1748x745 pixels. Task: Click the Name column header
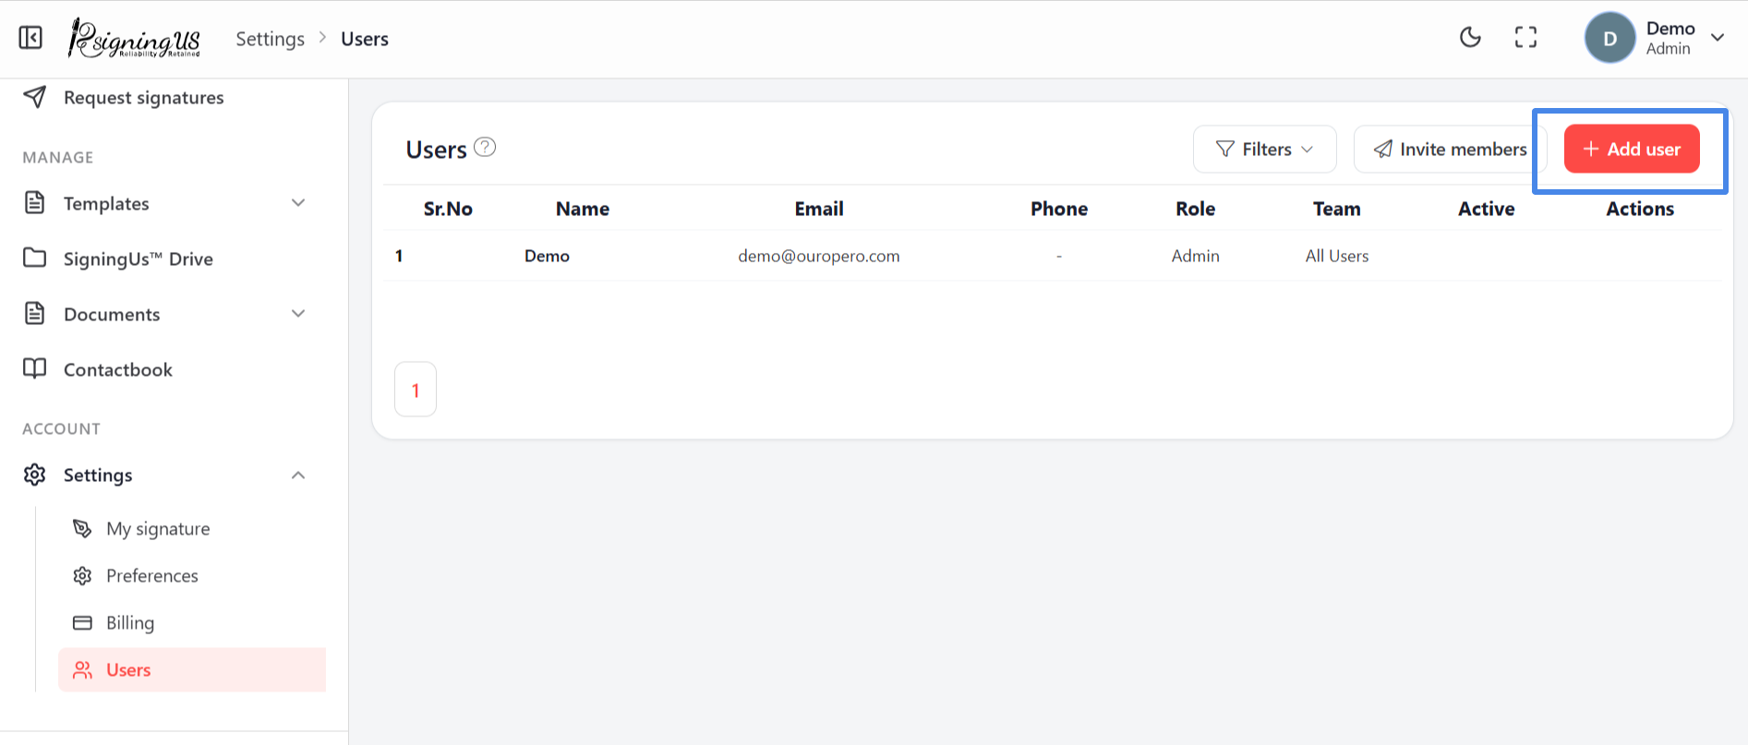[583, 209]
